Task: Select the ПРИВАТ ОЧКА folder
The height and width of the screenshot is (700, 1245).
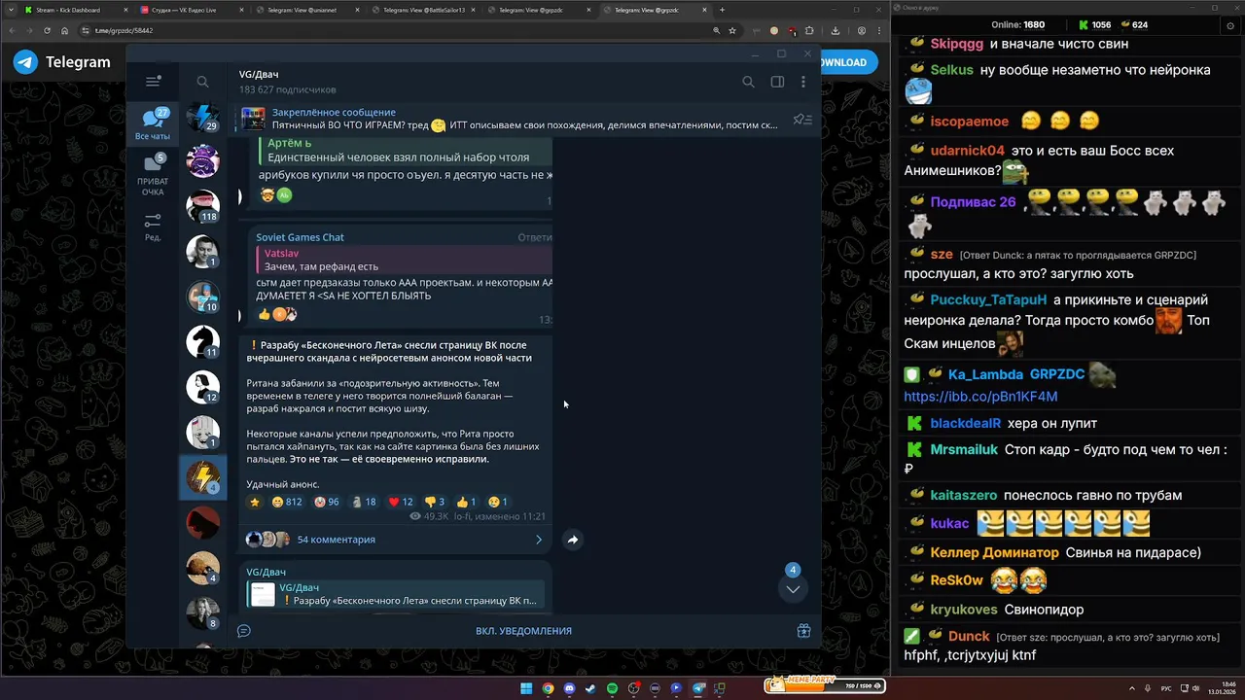Action: tap(153, 175)
